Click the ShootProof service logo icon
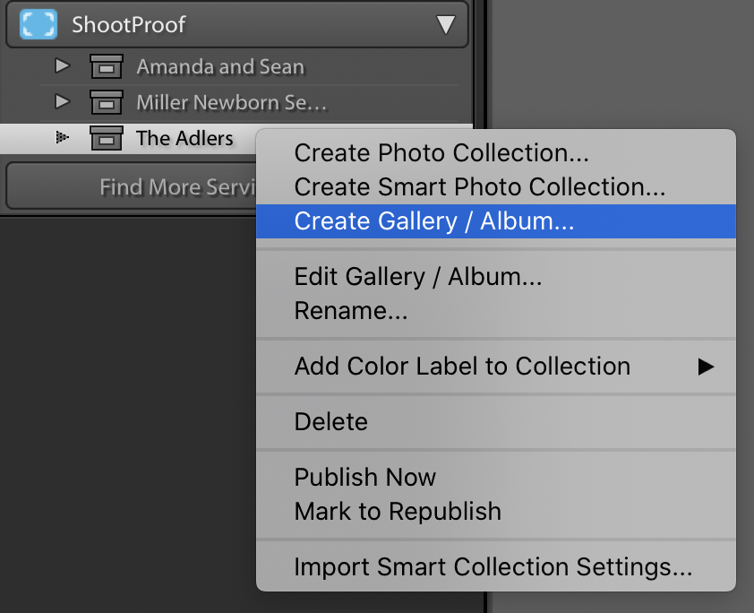 click(39, 24)
